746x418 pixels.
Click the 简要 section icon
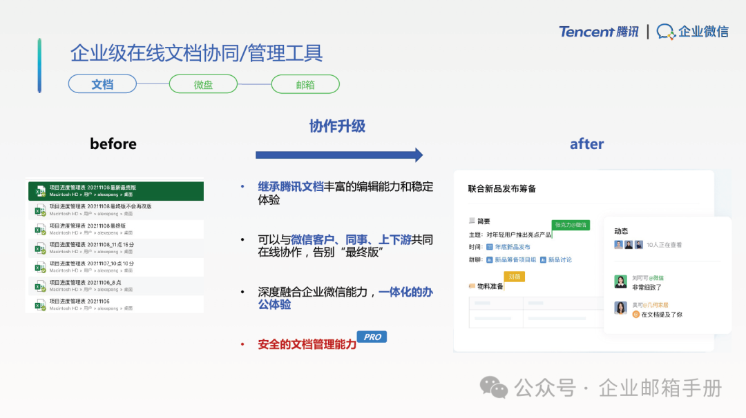472,221
